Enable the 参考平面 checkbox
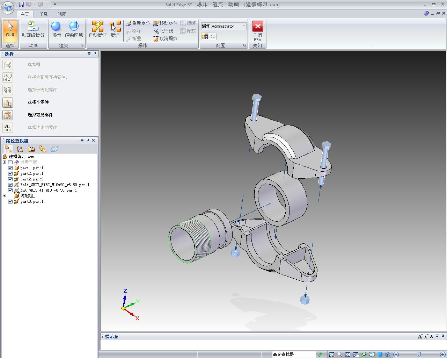447x358 pixels. (10, 162)
